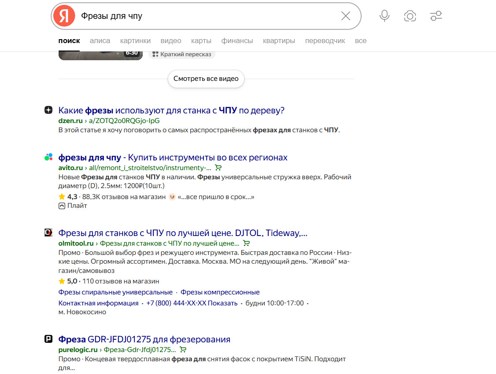496x374 pixels.
Task: Switch to the карты tab
Action: tap(201, 41)
